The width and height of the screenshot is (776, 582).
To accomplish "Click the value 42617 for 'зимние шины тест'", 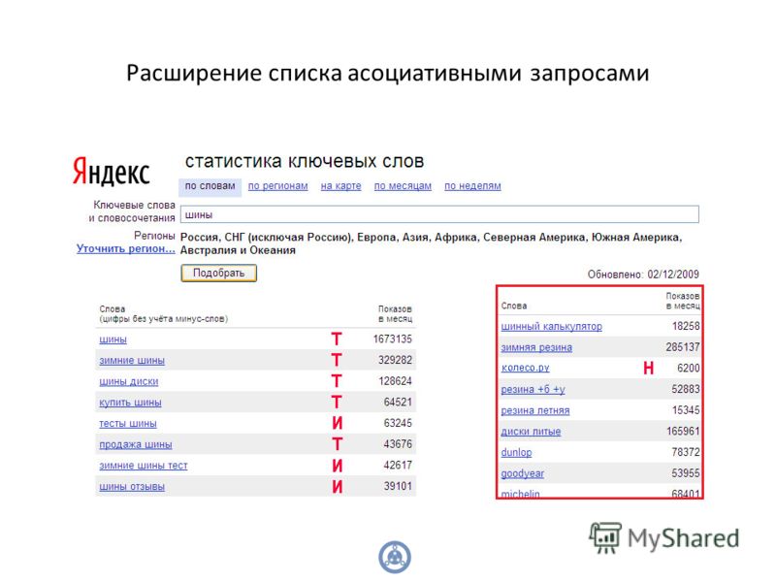I will [x=398, y=466].
